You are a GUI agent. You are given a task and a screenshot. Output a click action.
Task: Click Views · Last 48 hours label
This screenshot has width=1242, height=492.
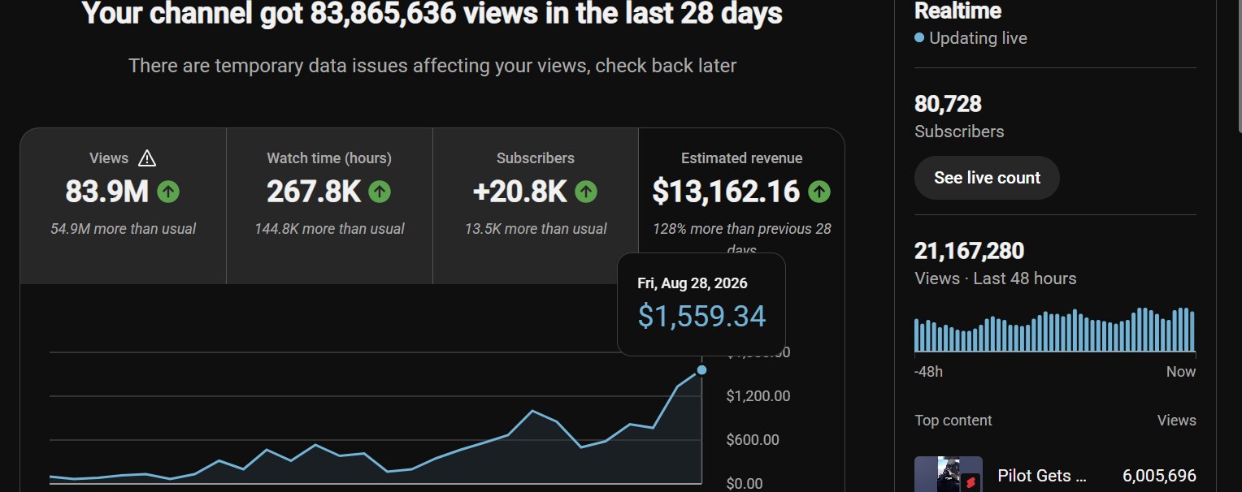[995, 278]
